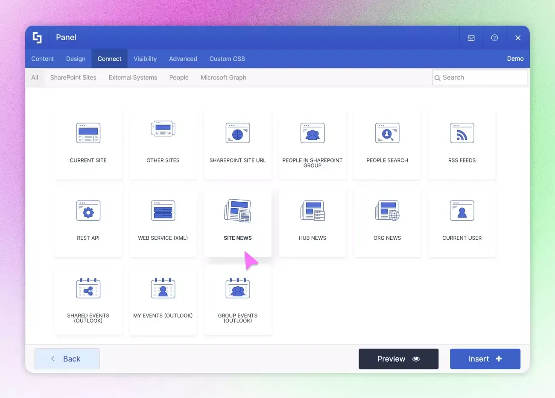Select the Hub News icon
Screen dimensions: 555x398
[313, 211]
